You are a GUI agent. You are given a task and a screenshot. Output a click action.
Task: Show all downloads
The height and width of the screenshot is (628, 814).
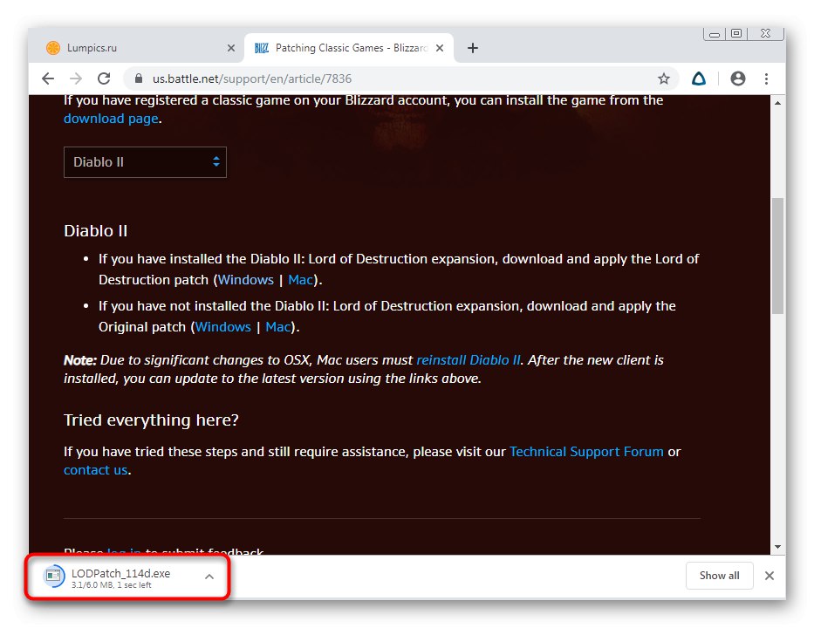coord(719,576)
